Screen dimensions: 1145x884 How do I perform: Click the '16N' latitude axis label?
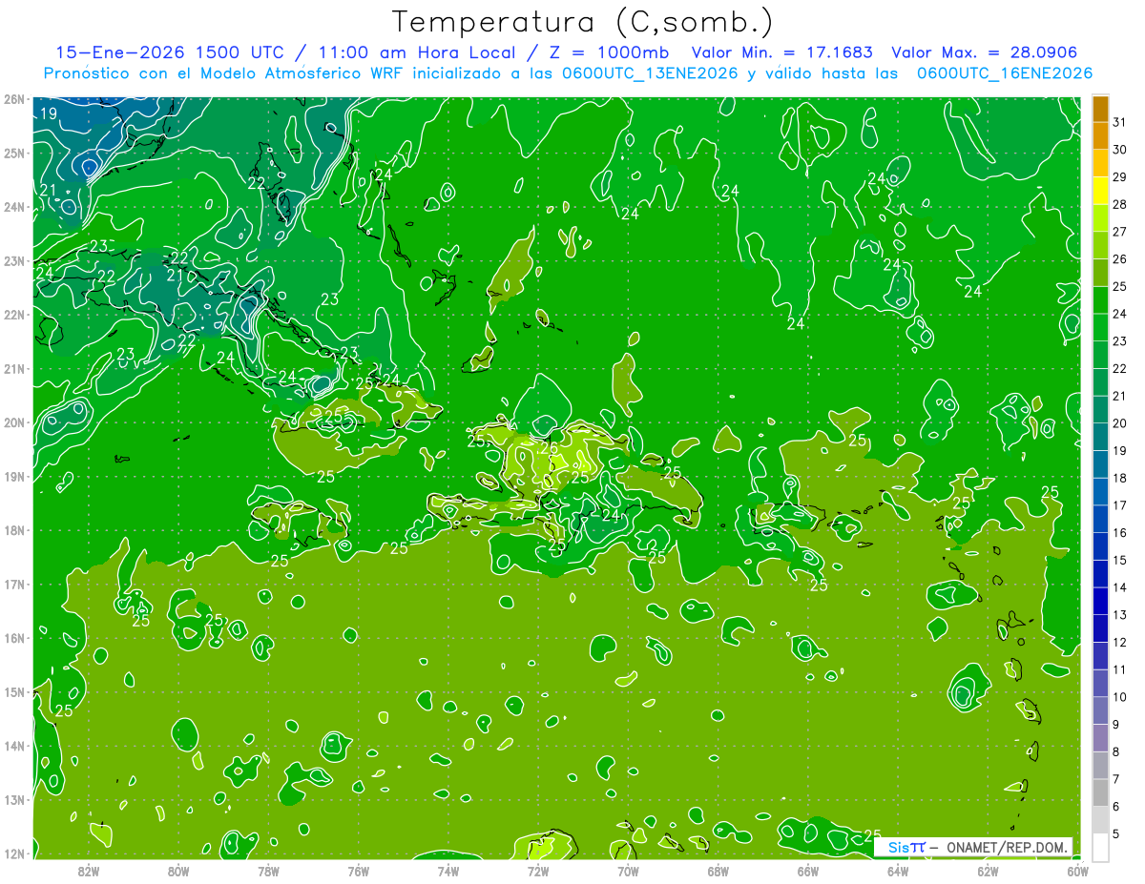(14, 638)
